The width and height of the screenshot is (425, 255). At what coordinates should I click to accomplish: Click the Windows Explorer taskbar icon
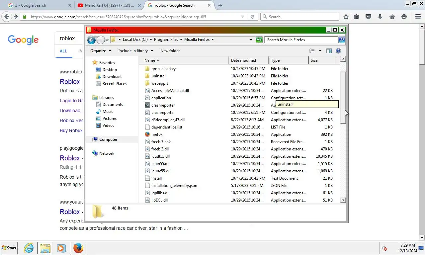click(x=45, y=248)
